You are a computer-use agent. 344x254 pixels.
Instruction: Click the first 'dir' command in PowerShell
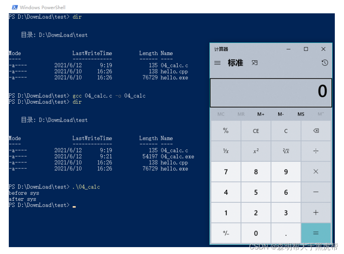(x=77, y=17)
